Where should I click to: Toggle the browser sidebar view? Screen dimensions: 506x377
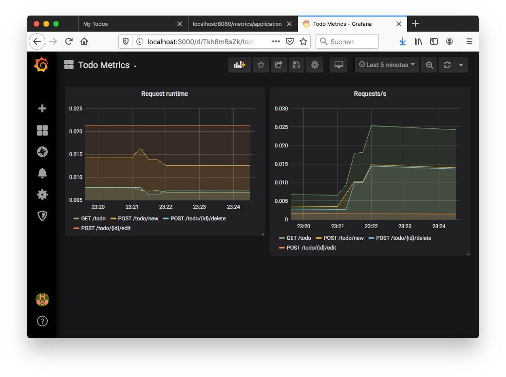click(x=434, y=41)
